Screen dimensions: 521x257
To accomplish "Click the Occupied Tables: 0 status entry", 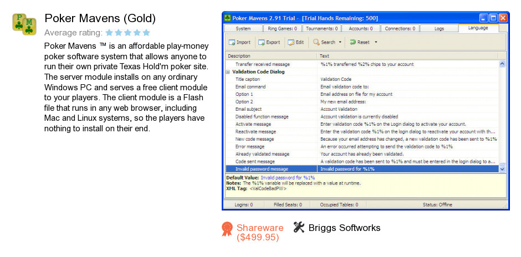I will (x=339, y=205).
